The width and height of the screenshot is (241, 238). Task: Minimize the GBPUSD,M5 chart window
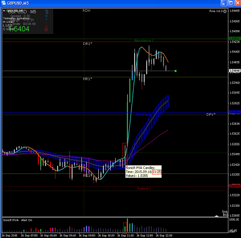(224, 3)
